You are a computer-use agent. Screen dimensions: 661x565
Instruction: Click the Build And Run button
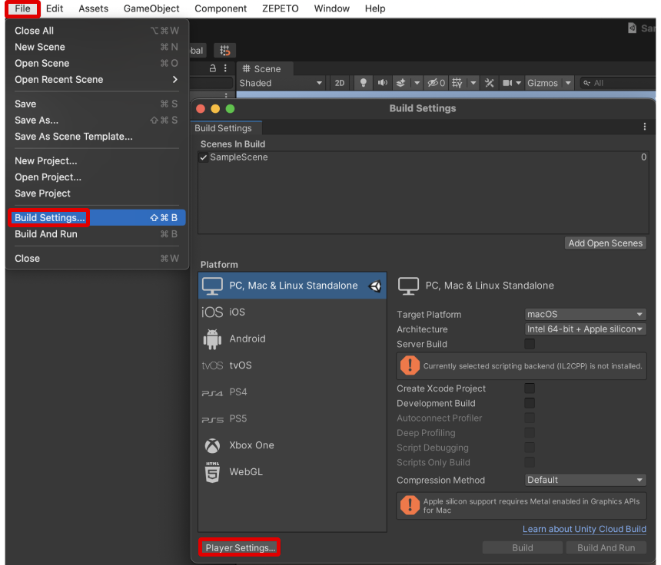point(606,547)
